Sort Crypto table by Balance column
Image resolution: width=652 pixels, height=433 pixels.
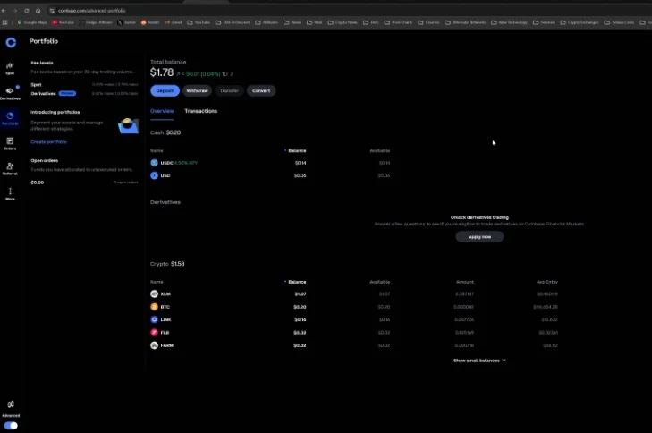[x=295, y=282]
